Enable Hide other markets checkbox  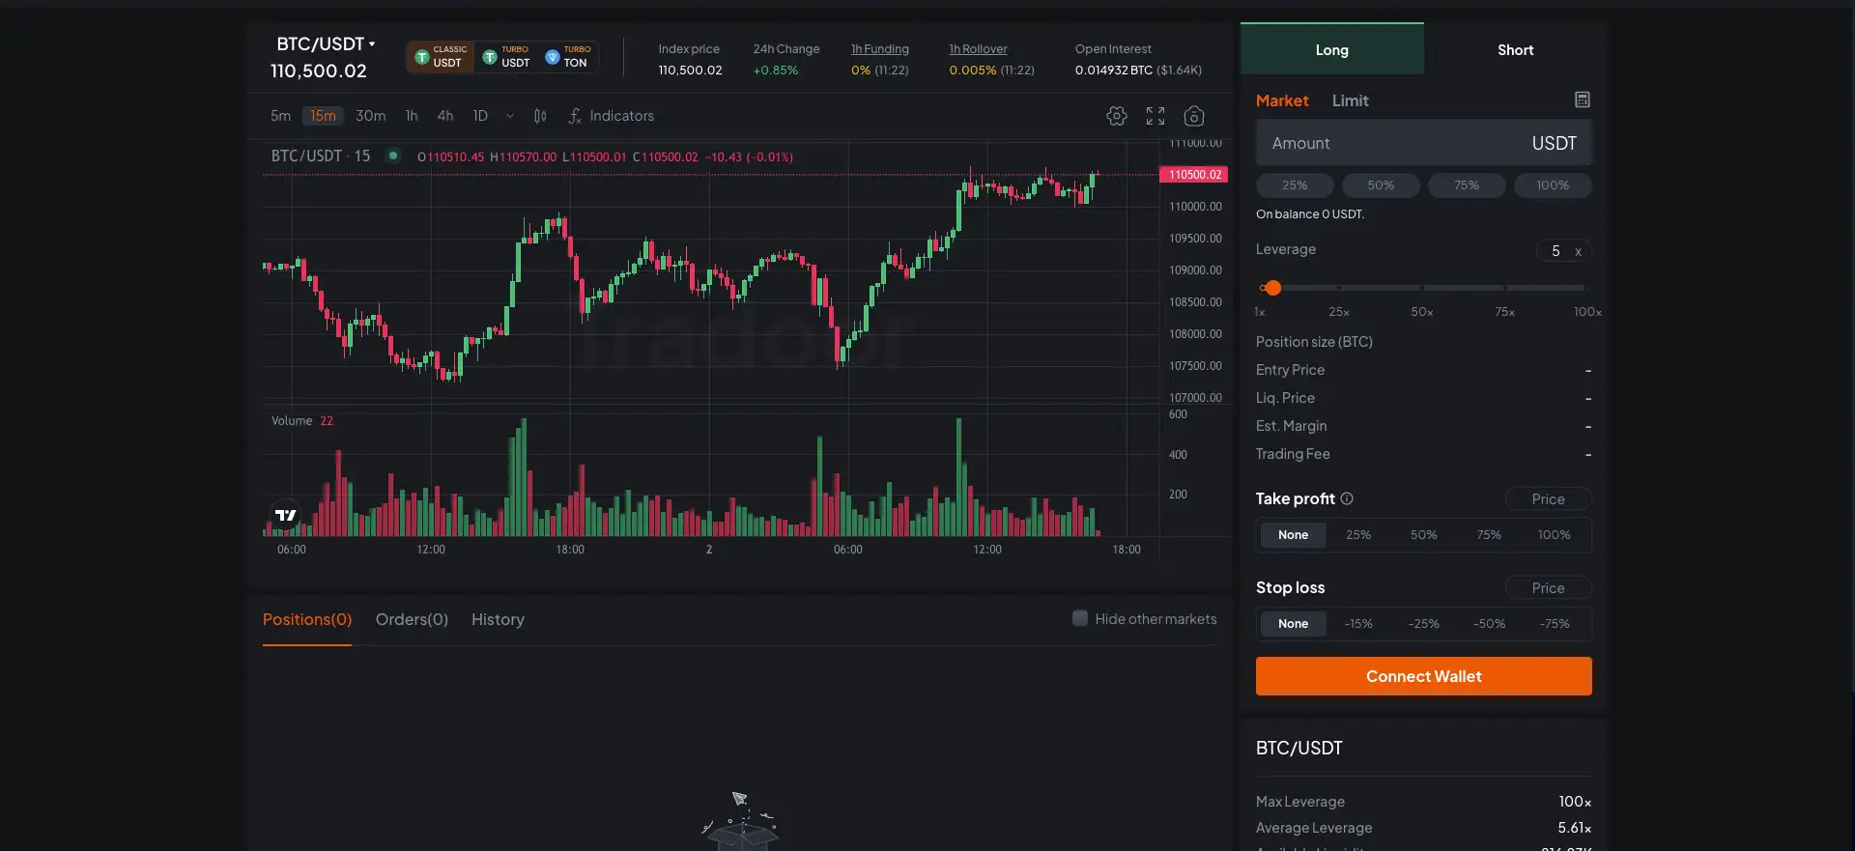1080,618
